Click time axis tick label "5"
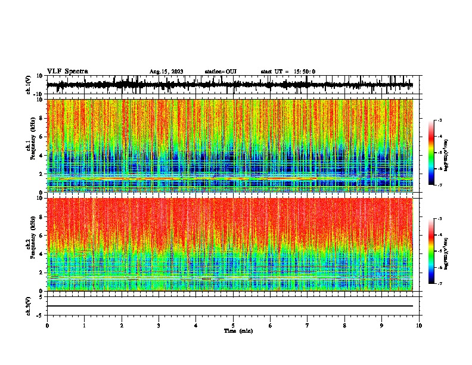This screenshot has width=472, height=365. point(233,326)
